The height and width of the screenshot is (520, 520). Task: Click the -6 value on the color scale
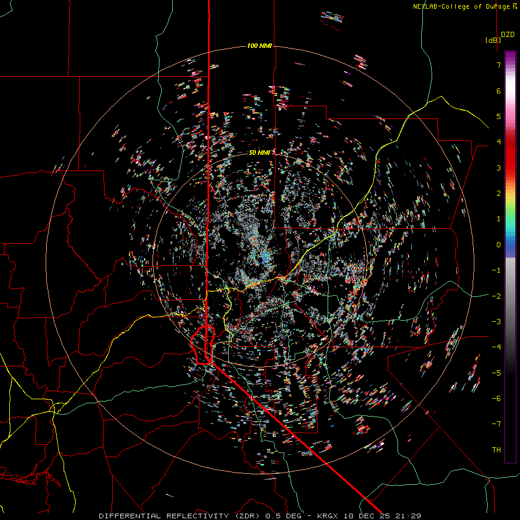[x=496, y=399]
